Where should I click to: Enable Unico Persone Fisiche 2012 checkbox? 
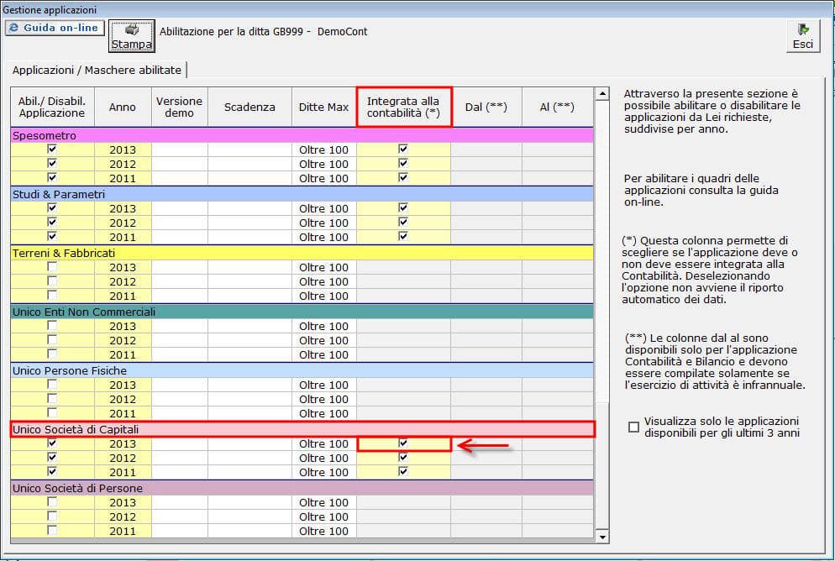pos(52,399)
